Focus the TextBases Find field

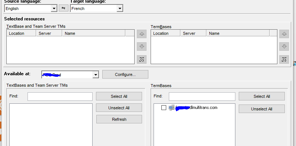click(x=60, y=96)
